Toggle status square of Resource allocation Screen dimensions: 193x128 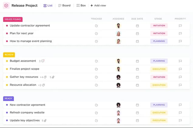[7, 85]
